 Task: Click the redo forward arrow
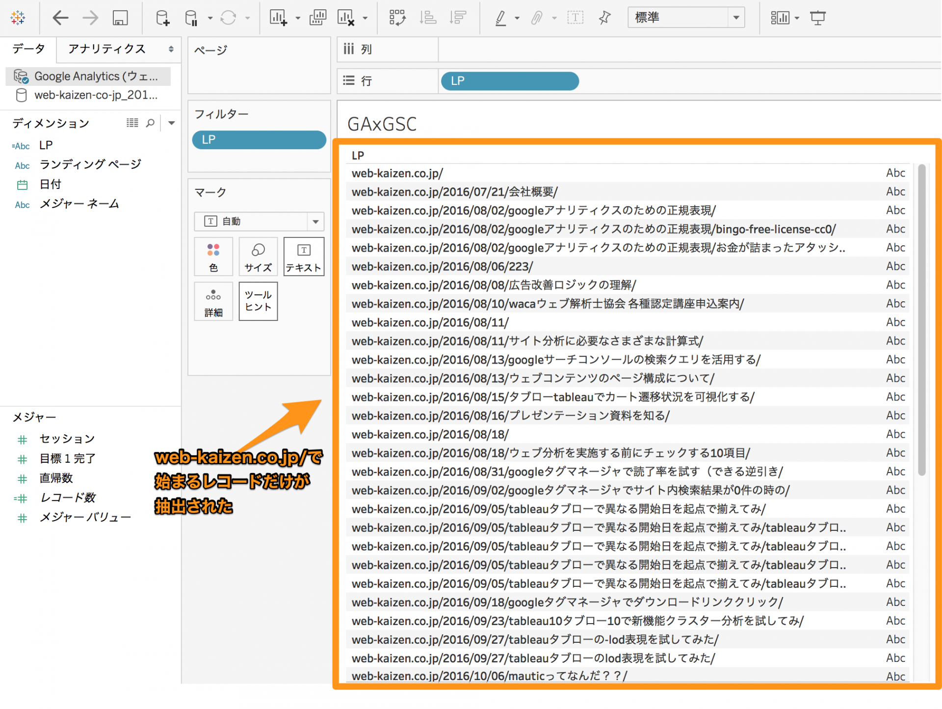pyautogui.click(x=90, y=18)
